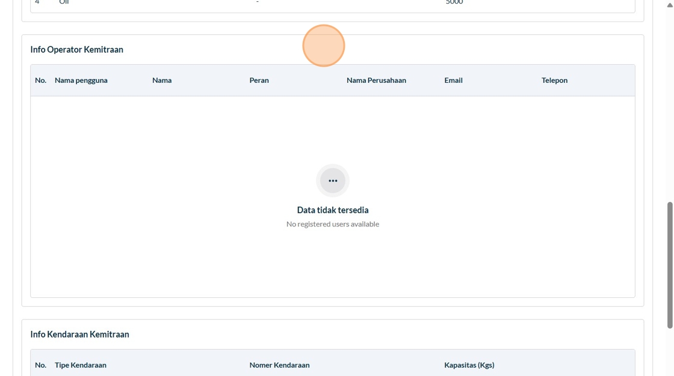Click the Telepon column header

click(554, 80)
